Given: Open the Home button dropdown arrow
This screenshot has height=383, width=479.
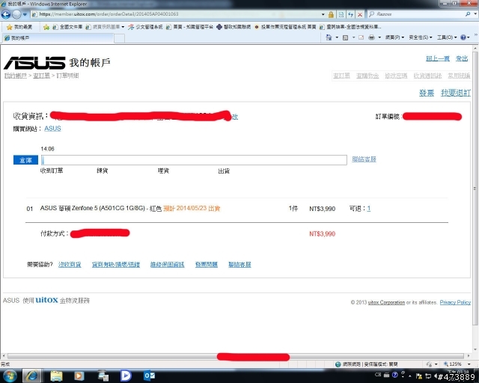Looking at the screenshot, I should [337, 37].
